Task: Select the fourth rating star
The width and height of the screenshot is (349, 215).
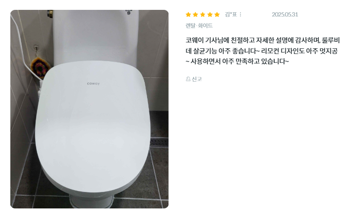Action: (x=210, y=15)
